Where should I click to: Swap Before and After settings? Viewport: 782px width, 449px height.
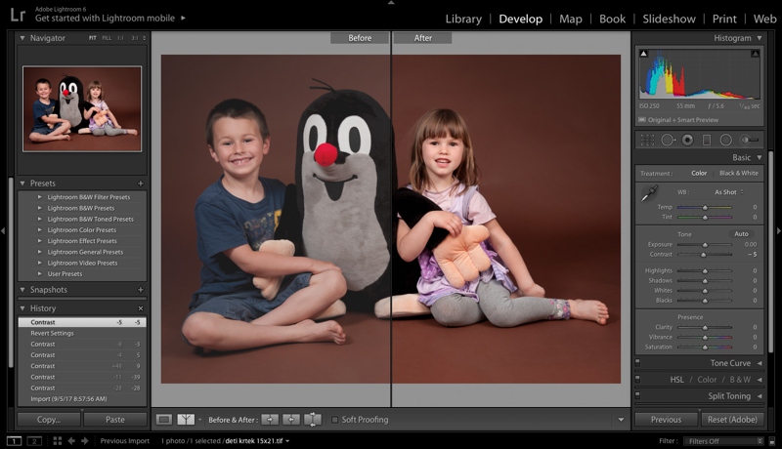[x=313, y=420]
